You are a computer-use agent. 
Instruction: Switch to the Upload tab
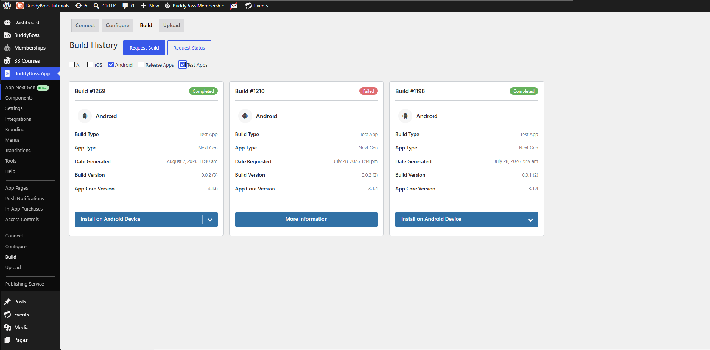(171, 25)
